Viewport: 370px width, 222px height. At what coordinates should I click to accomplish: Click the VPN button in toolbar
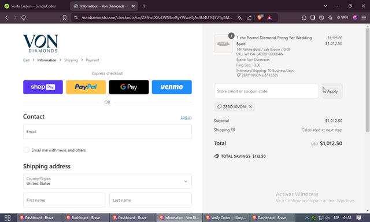pyautogui.click(x=342, y=17)
